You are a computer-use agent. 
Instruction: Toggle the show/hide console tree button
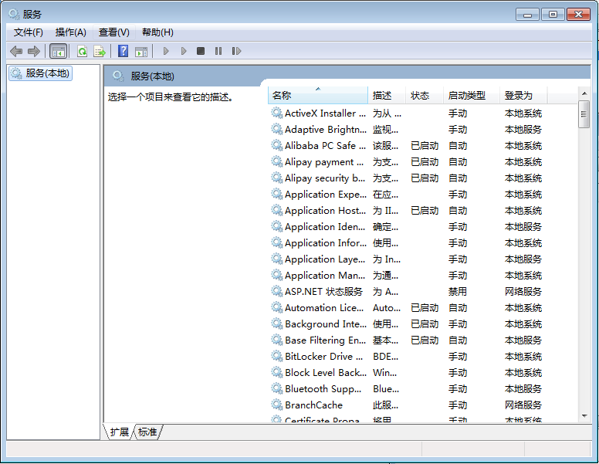[x=58, y=51]
